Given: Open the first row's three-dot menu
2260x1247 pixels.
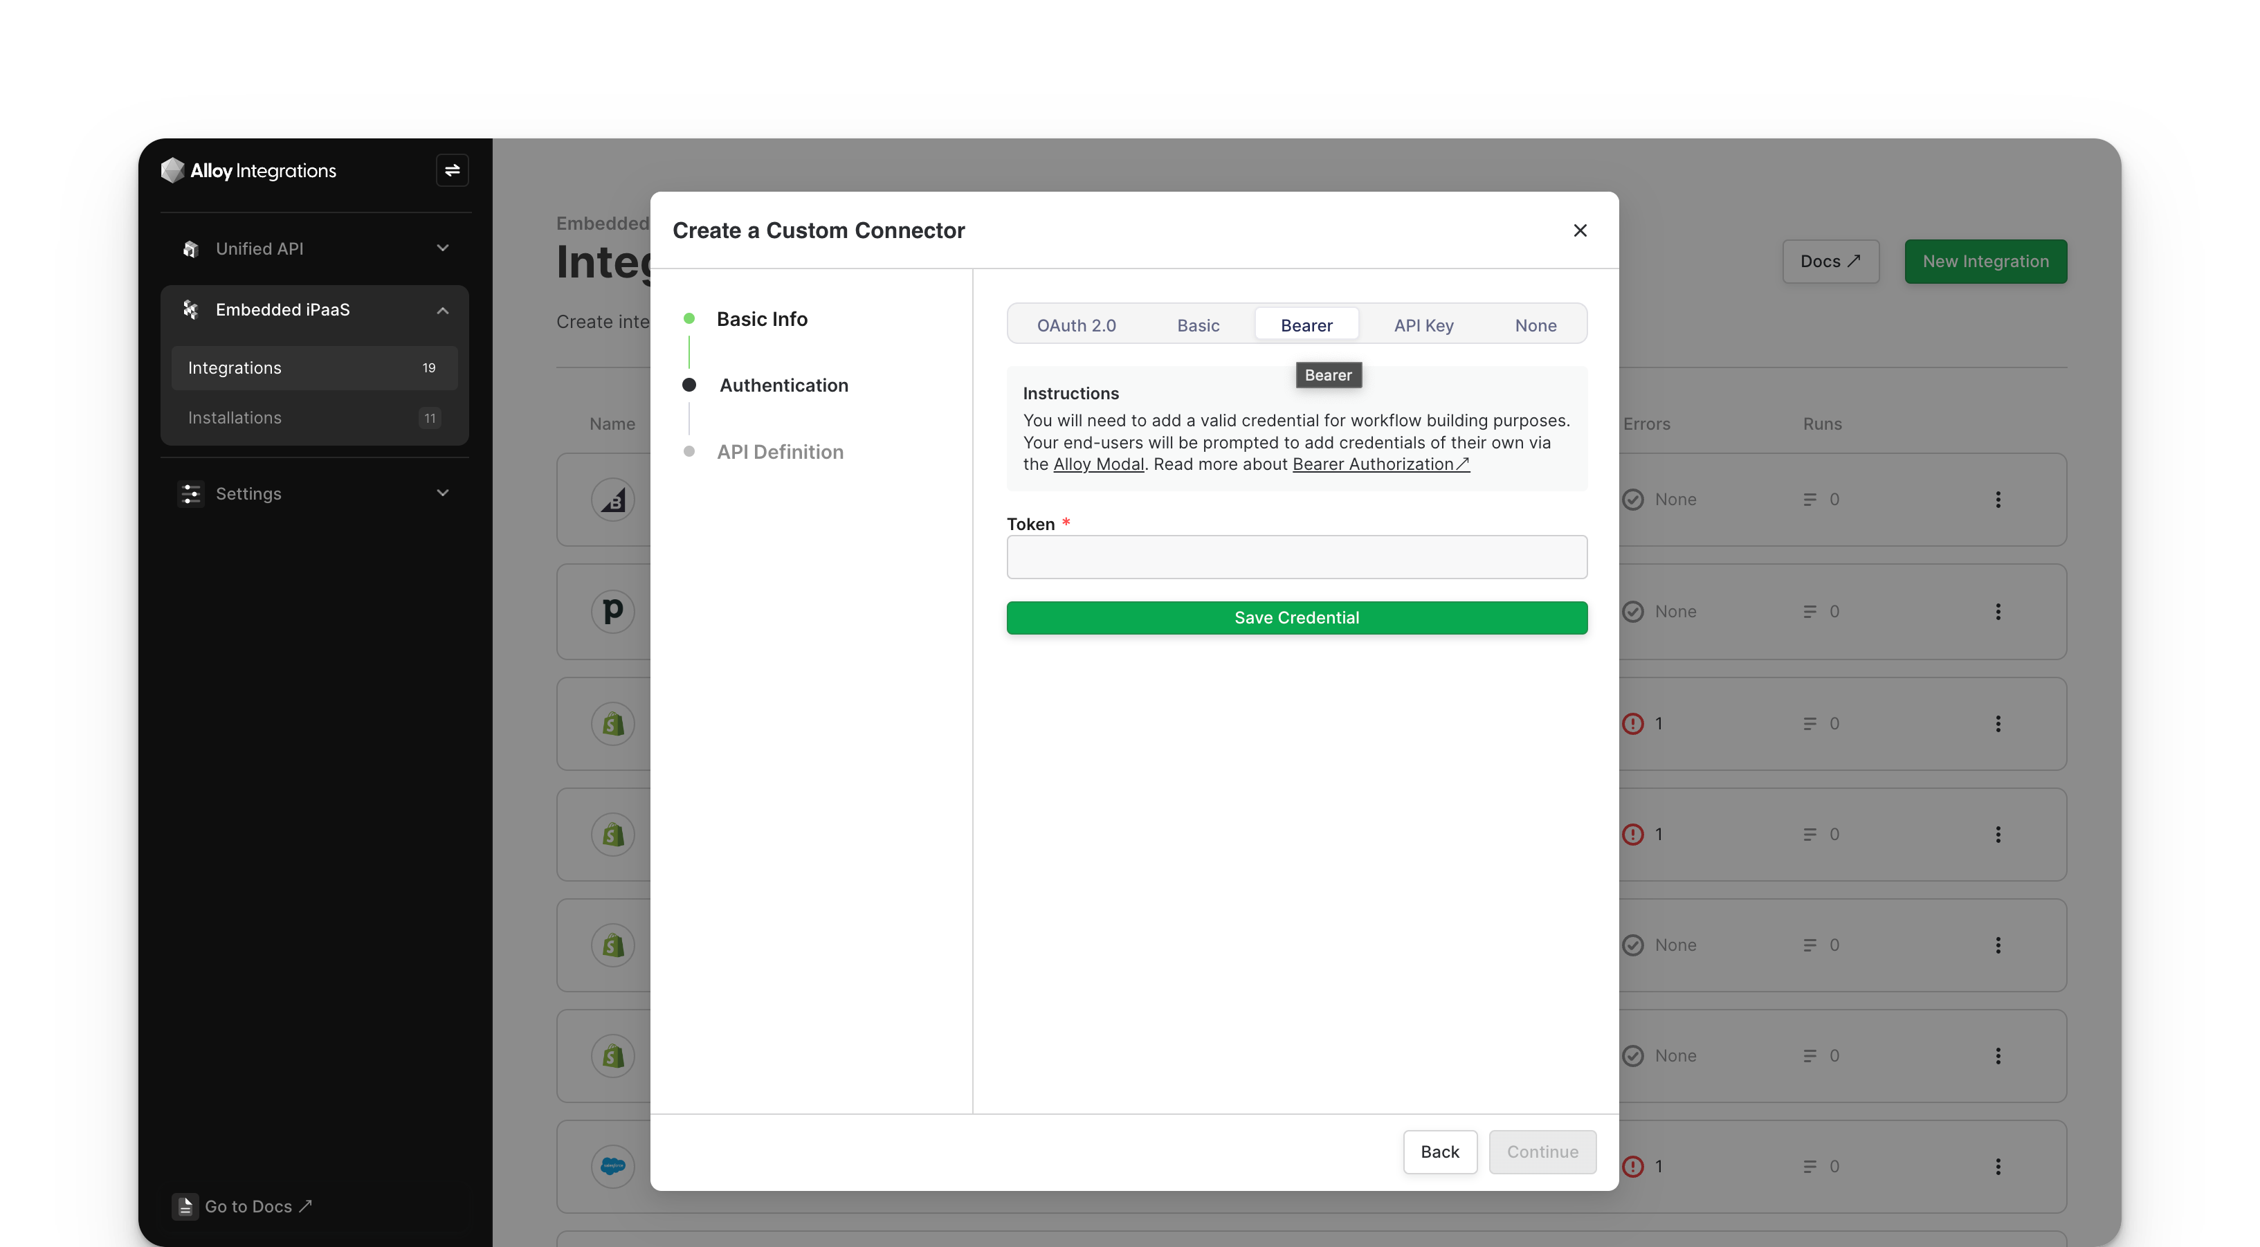Looking at the screenshot, I should (x=1998, y=500).
